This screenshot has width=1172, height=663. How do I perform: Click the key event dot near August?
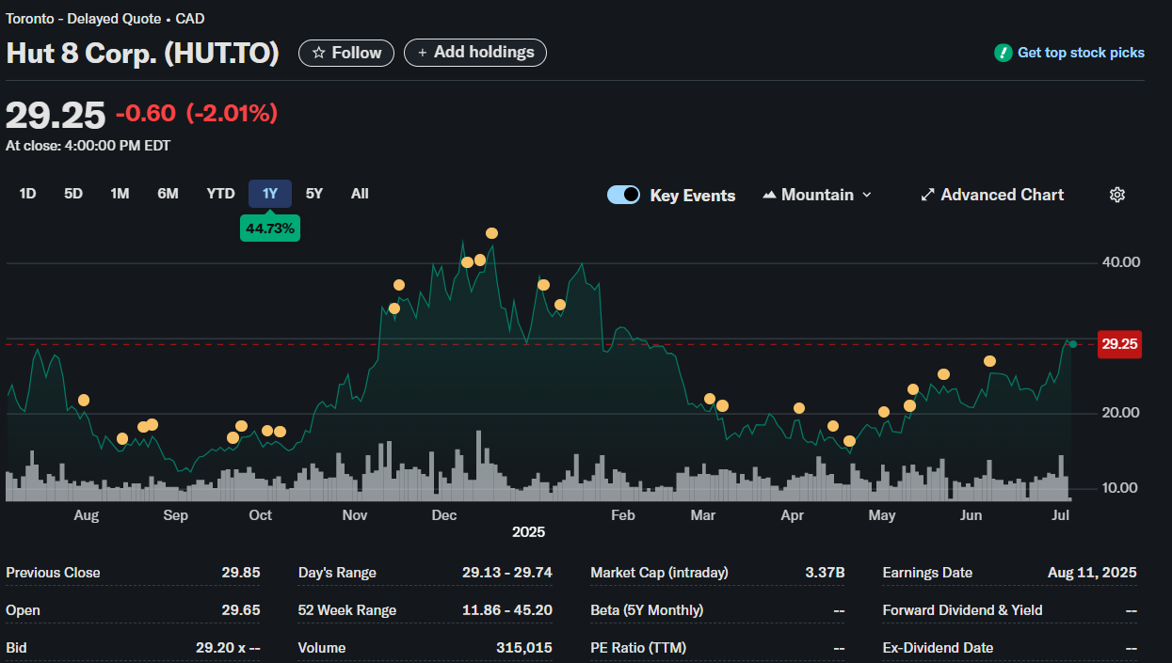(x=84, y=401)
